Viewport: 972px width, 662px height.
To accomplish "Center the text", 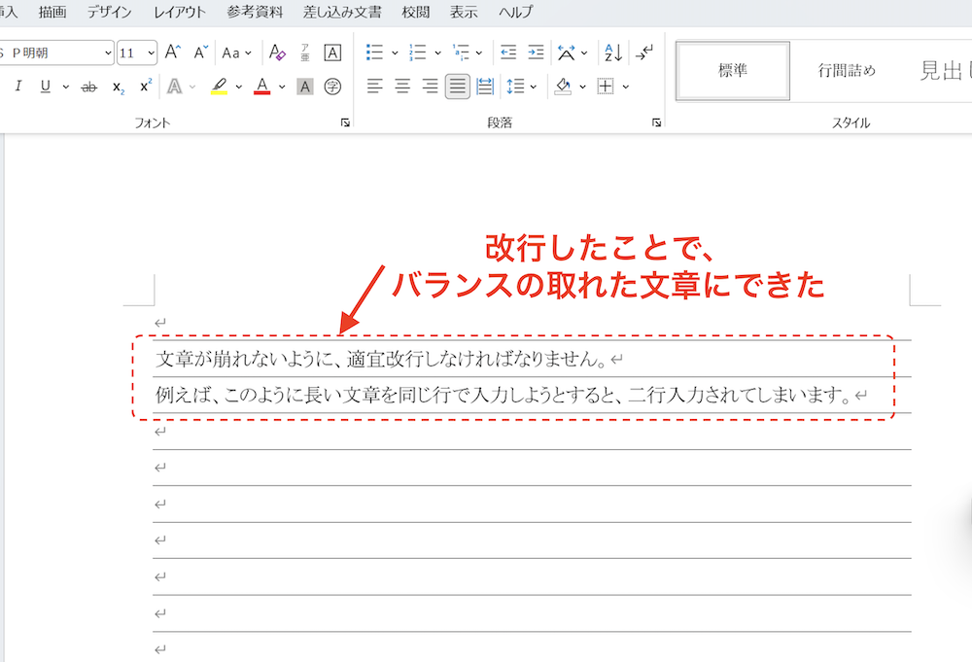I will click(x=402, y=87).
